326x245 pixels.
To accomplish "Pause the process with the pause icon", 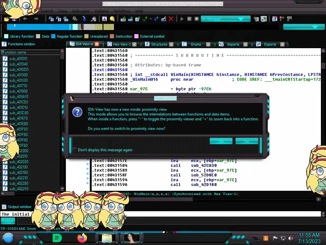I will click(189, 19).
